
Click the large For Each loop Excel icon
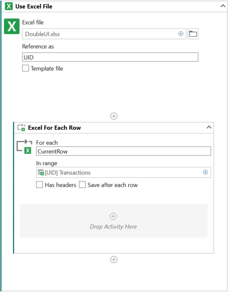(24, 147)
